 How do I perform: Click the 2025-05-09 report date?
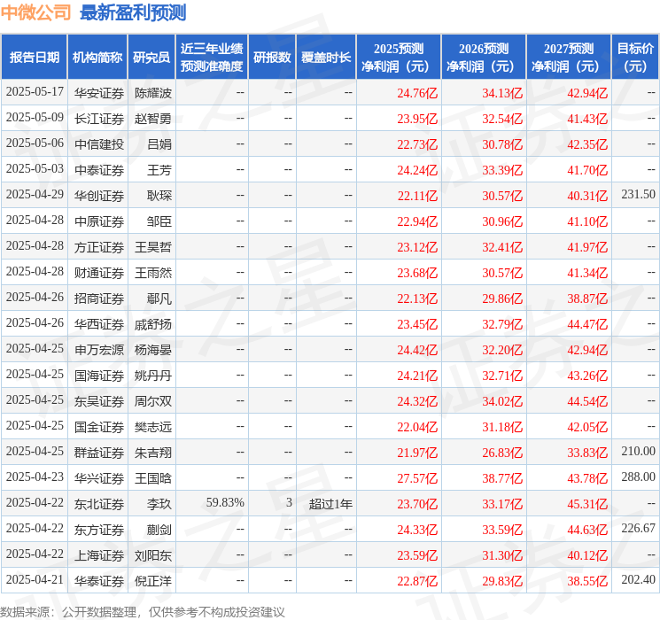pos(35,118)
